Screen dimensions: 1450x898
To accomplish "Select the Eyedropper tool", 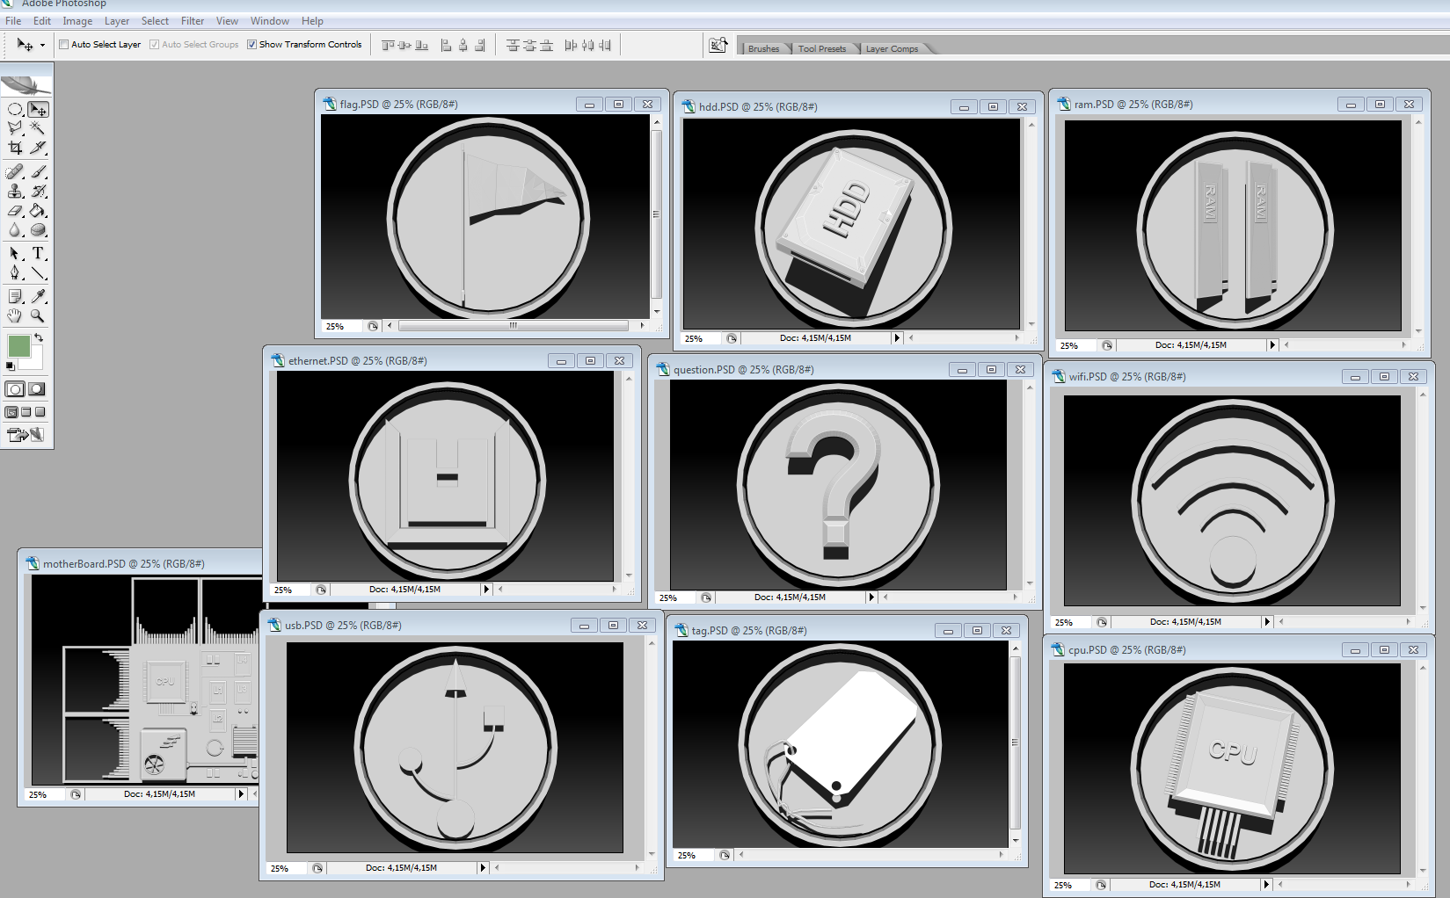I will [38, 297].
